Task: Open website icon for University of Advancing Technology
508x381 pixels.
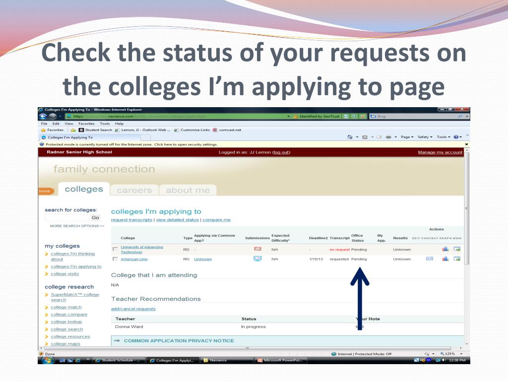Action: coord(457,249)
